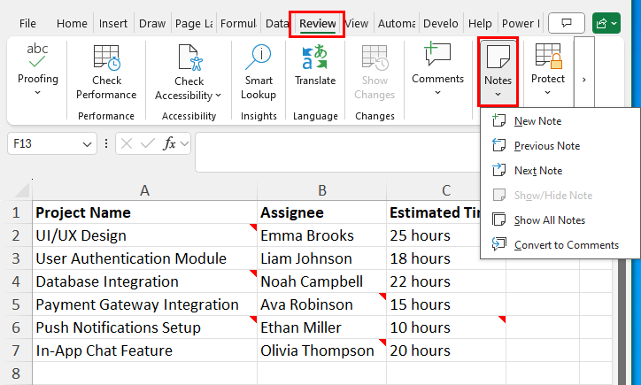
Task: Open the Page Layout tab
Action: point(194,24)
